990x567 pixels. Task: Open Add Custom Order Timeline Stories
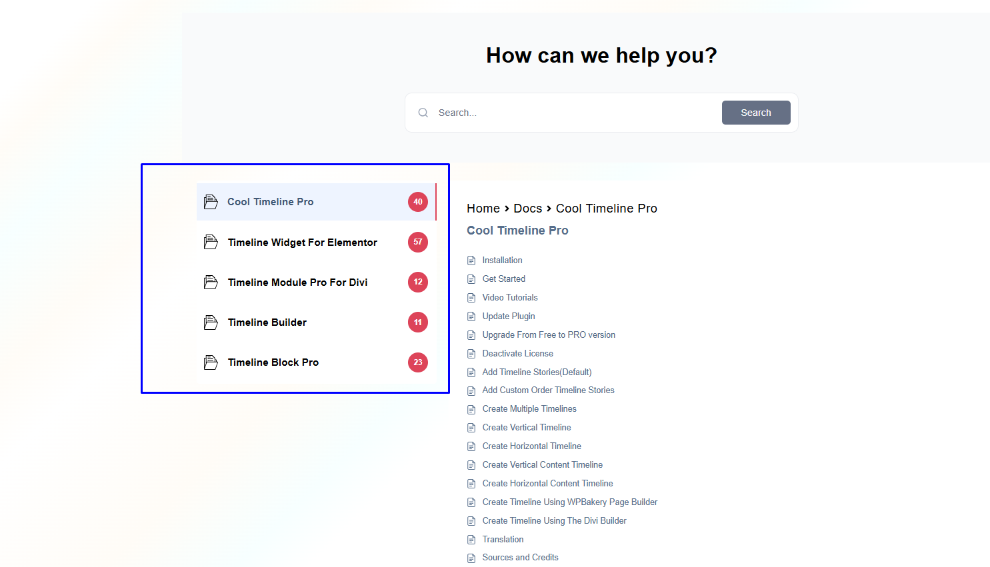pos(548,390)
